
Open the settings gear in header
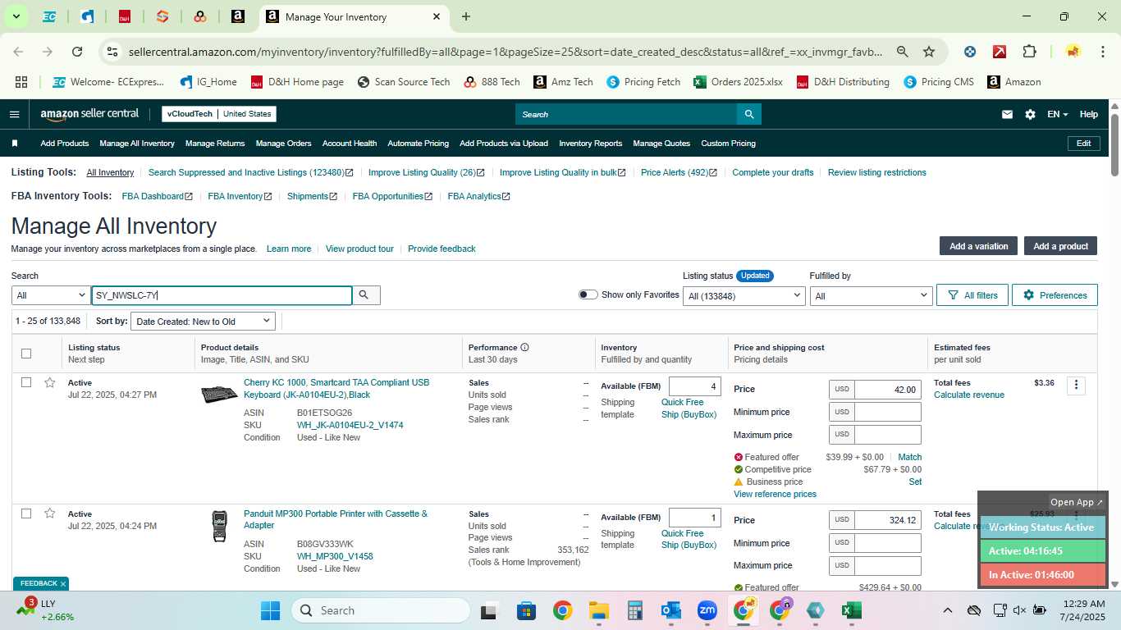tap(1030, 115)
